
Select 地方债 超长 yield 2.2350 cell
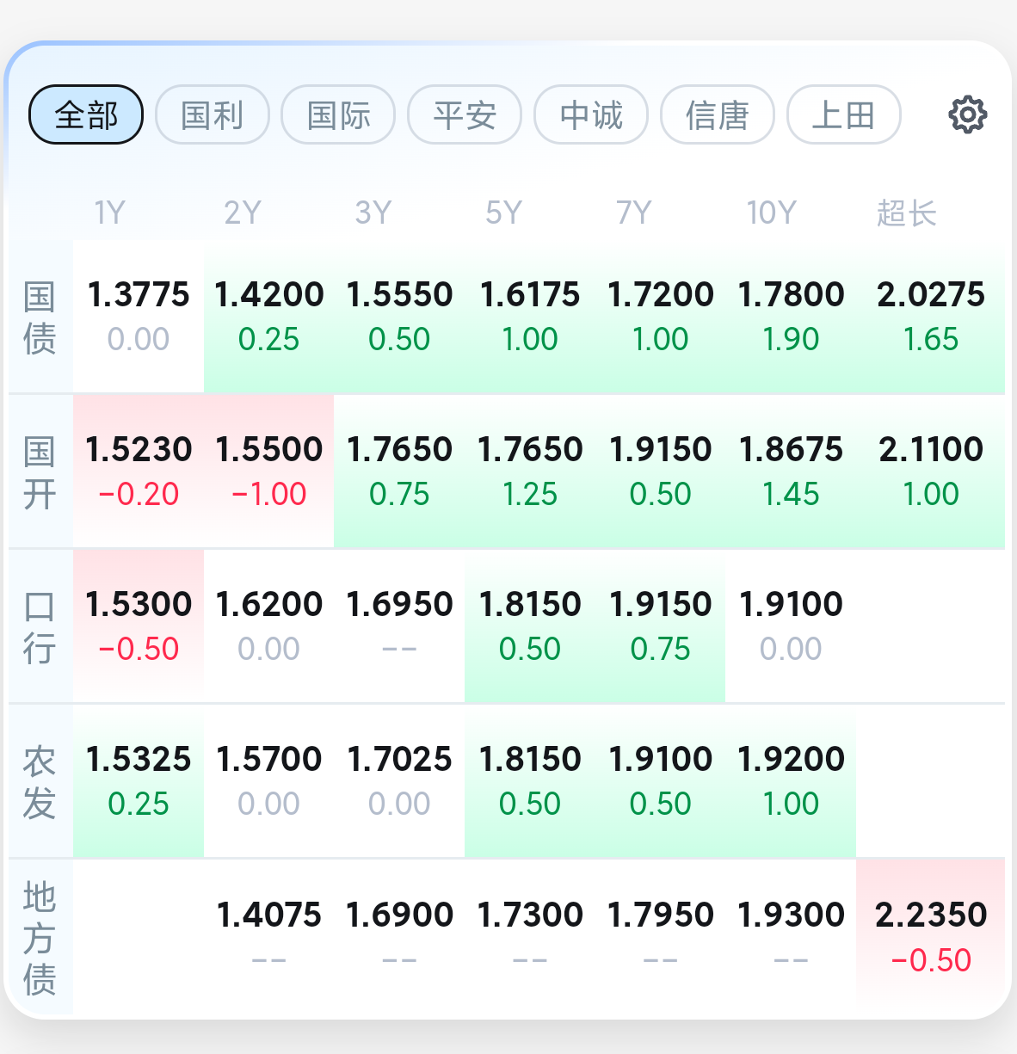click(x=931, y=936)
